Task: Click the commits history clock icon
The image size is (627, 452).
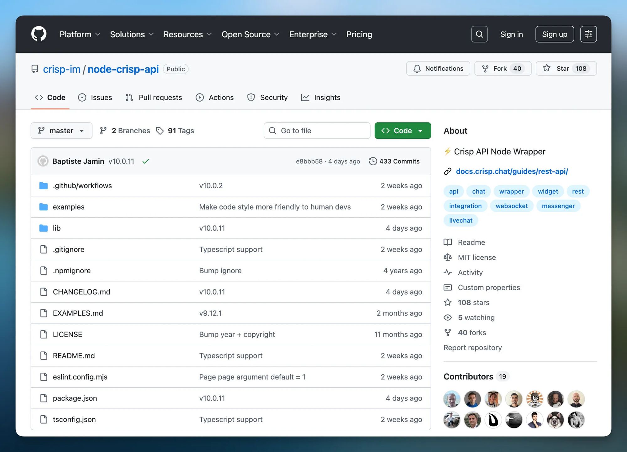Action: (373, 161)
